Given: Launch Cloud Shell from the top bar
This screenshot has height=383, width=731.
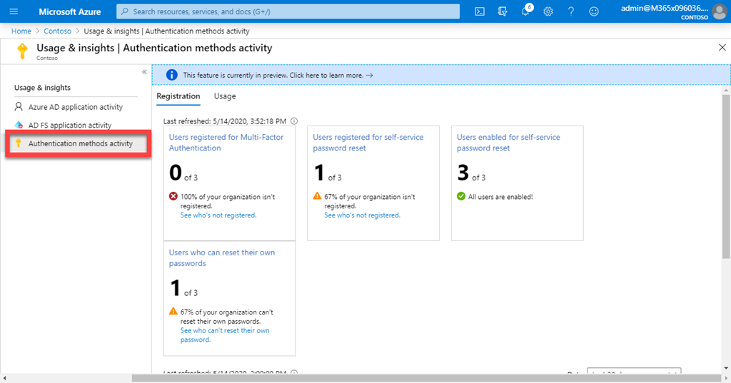Looking at the screenshot, I should [480, 11].
